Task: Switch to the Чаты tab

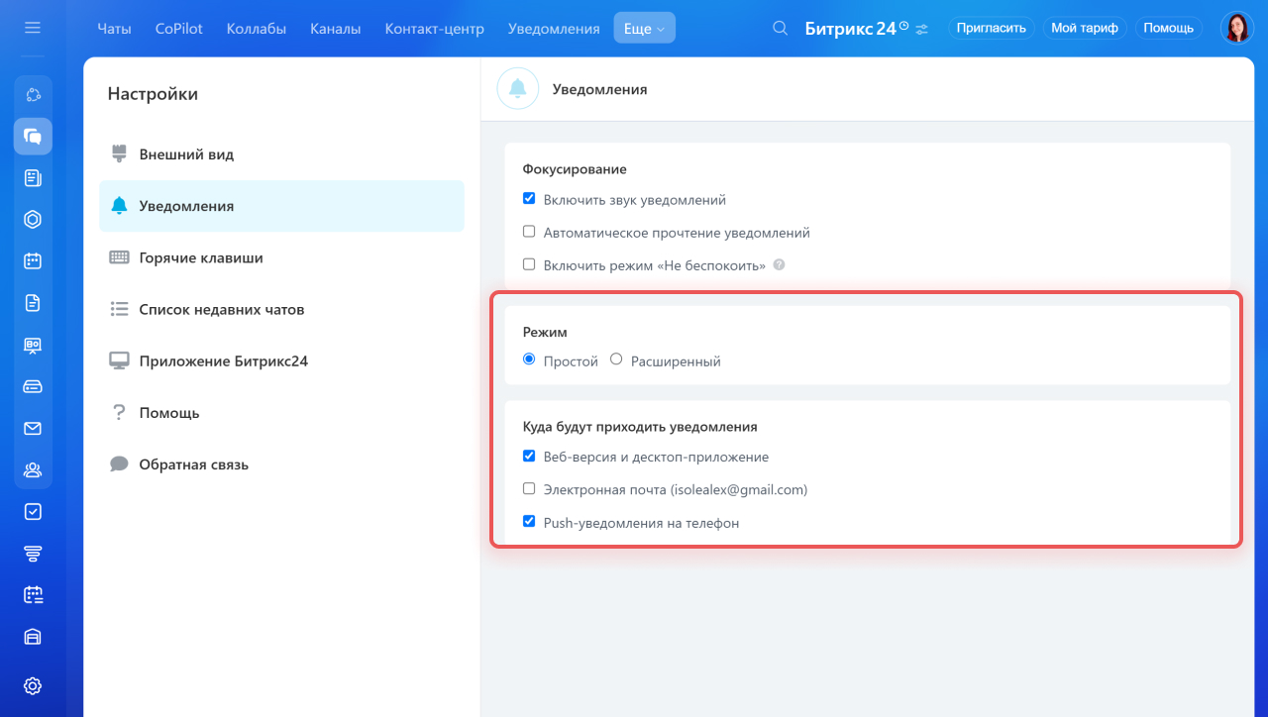Action: (114, 28)
